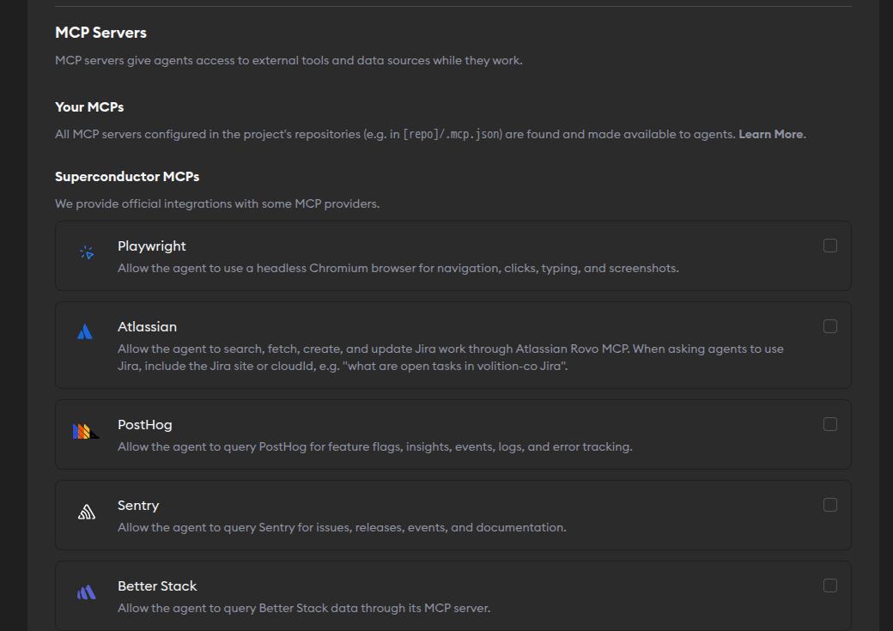893x631 pixels.
Task: Tick the PostHog MCP checkbox
Action: (829, 424)
